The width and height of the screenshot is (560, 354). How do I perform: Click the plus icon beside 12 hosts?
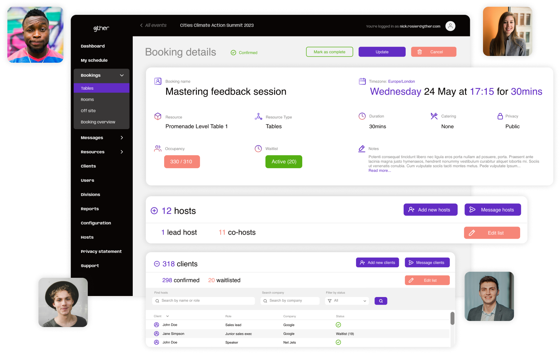(154, 210)
